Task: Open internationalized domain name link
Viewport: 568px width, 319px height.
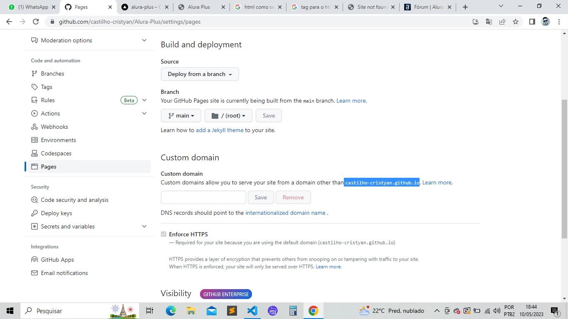Action: tap(285, 213)
